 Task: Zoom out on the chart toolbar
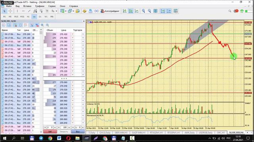click(149, 11)
